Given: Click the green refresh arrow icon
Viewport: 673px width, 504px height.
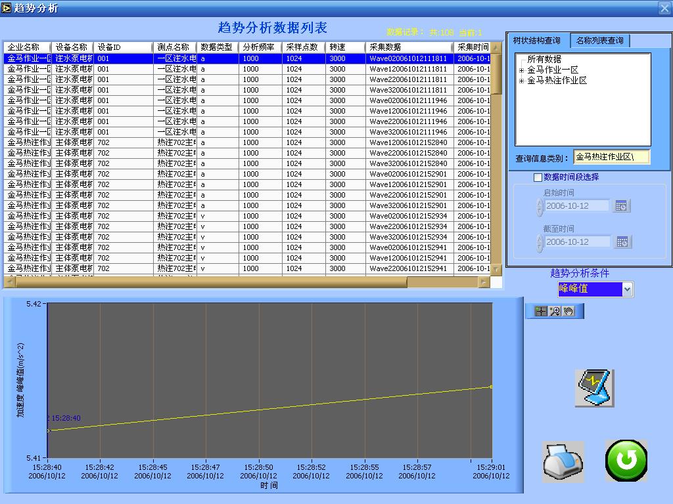Looking at the screenshot, I should [626, 460].
